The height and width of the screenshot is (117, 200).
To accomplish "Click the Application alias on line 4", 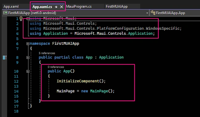I will point(56,34).
